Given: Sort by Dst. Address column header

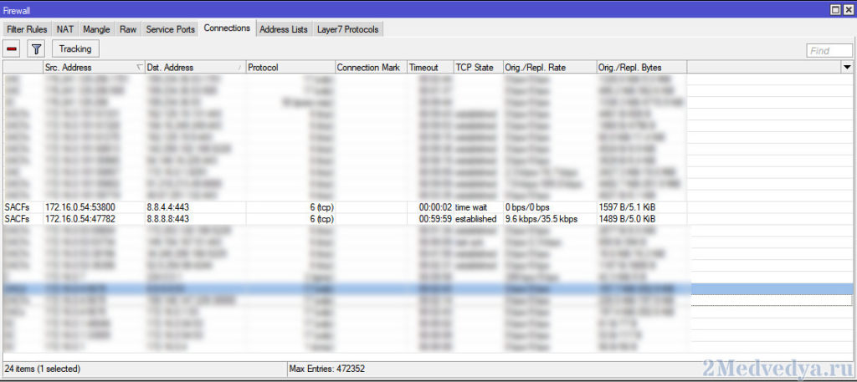Looking at the screenshot, I should click(x=195, y=67).
